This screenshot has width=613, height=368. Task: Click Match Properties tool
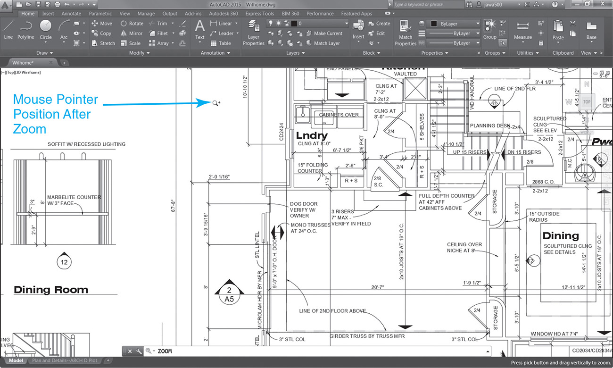pyautogui.click(x=405, y=33)
